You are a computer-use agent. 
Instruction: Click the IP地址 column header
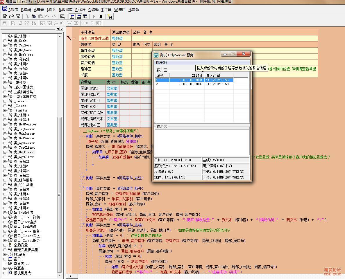(187, 75)
